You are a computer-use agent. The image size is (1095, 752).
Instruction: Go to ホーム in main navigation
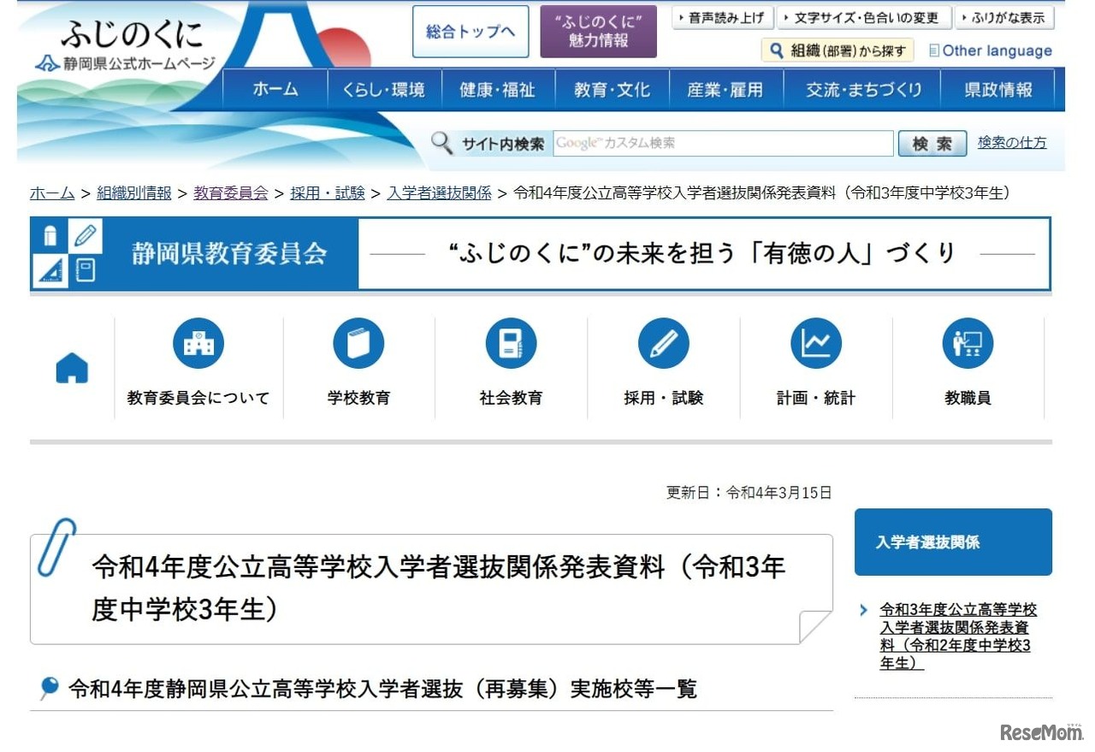click(x=275, y=90)
